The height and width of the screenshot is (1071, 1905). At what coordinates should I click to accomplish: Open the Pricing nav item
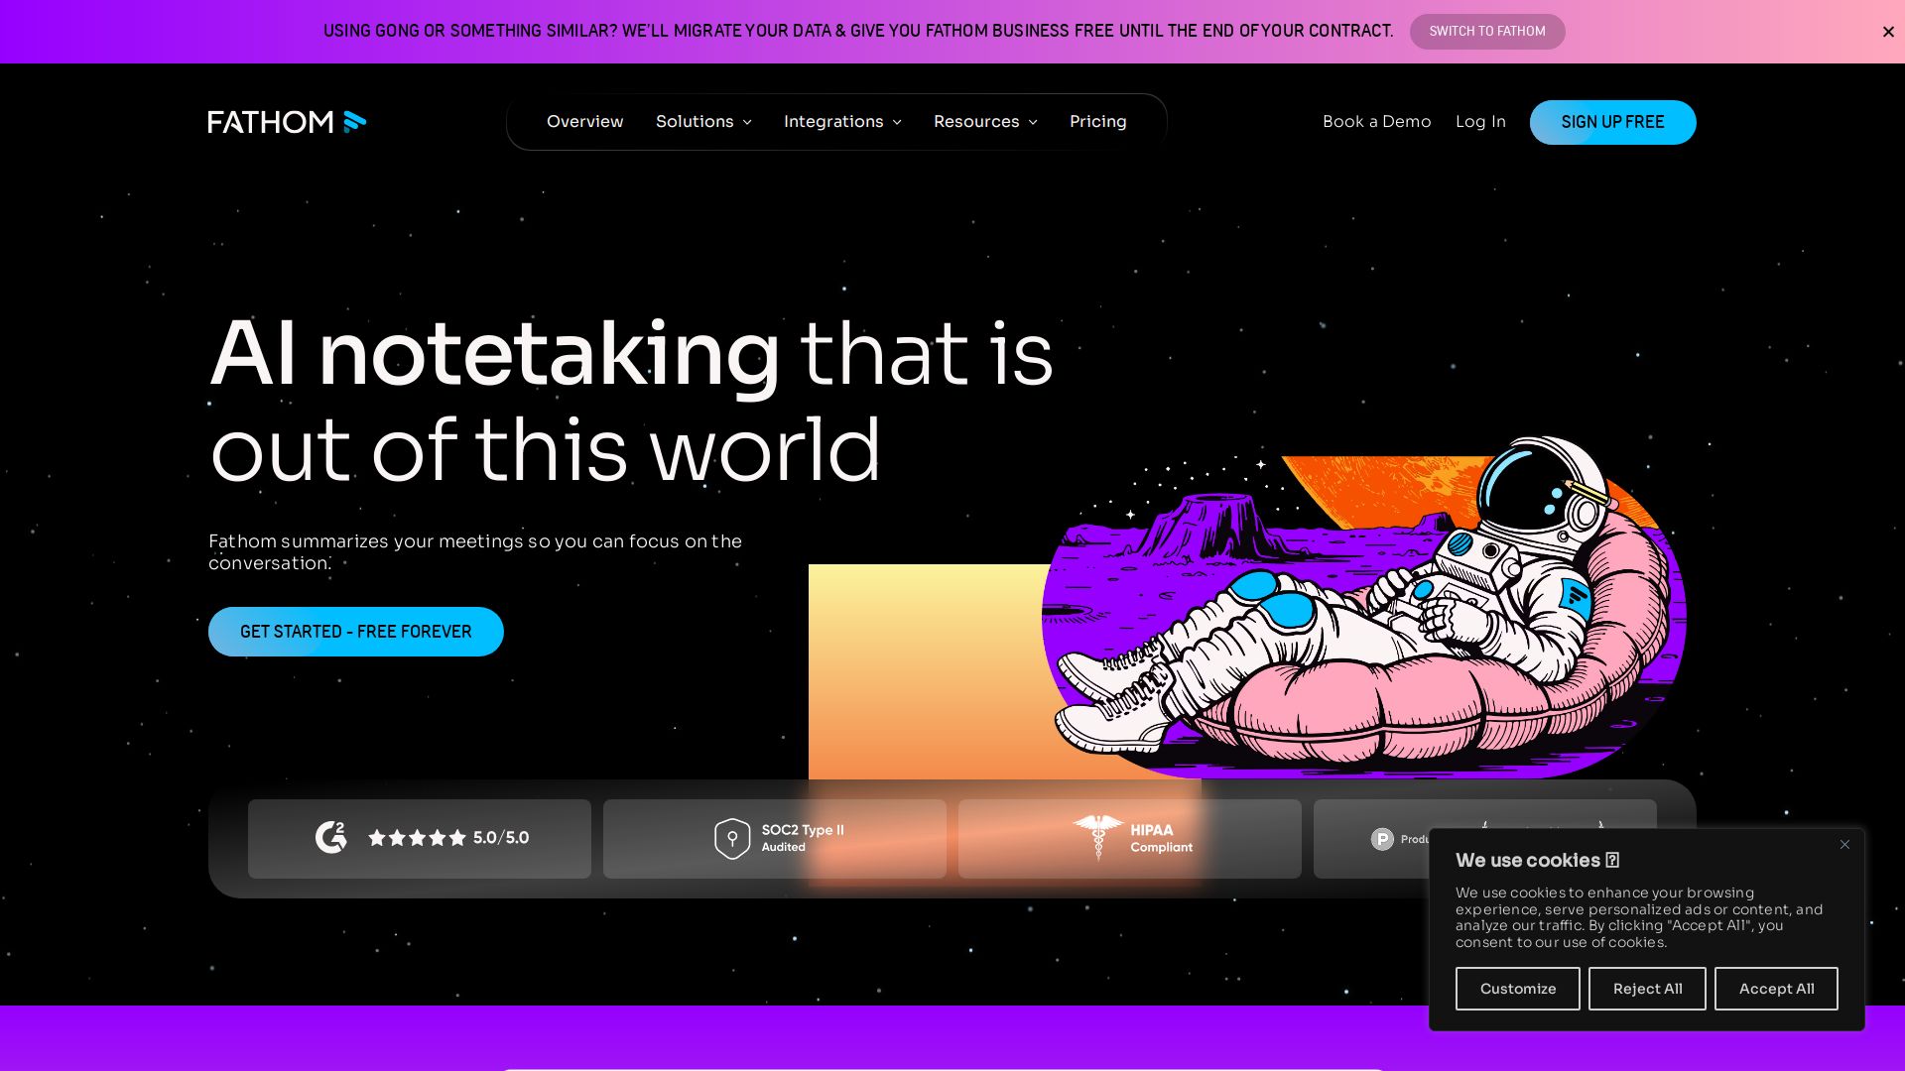(x=1097, y=122)
